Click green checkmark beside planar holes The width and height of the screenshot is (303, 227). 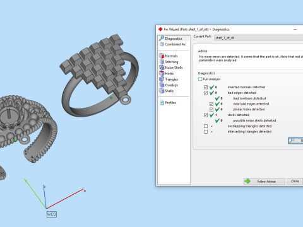pyautogui.click(x=217, y=109)
